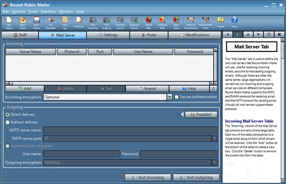Screen dimensions: 286x184
Task: Open the File menu
Action: (x=6, y=11)
